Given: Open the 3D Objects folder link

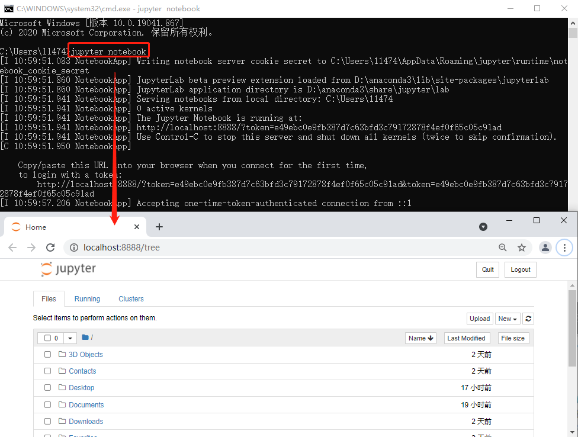Looking at the screenshot, I should coord(86,355).
